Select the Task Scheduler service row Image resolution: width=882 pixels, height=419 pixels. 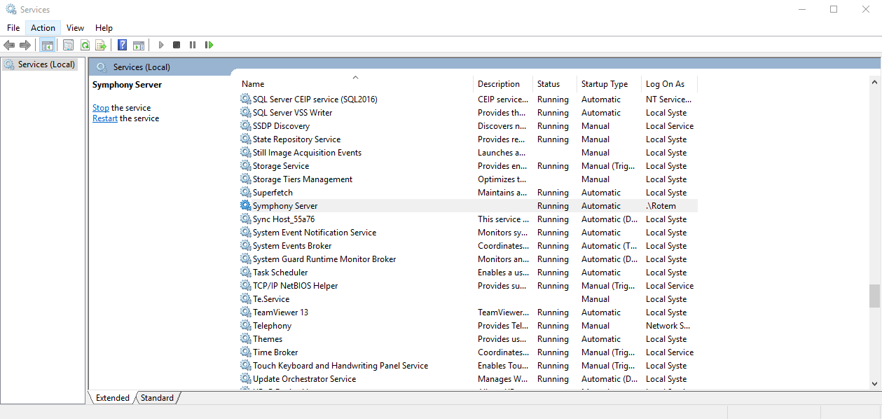280,273
